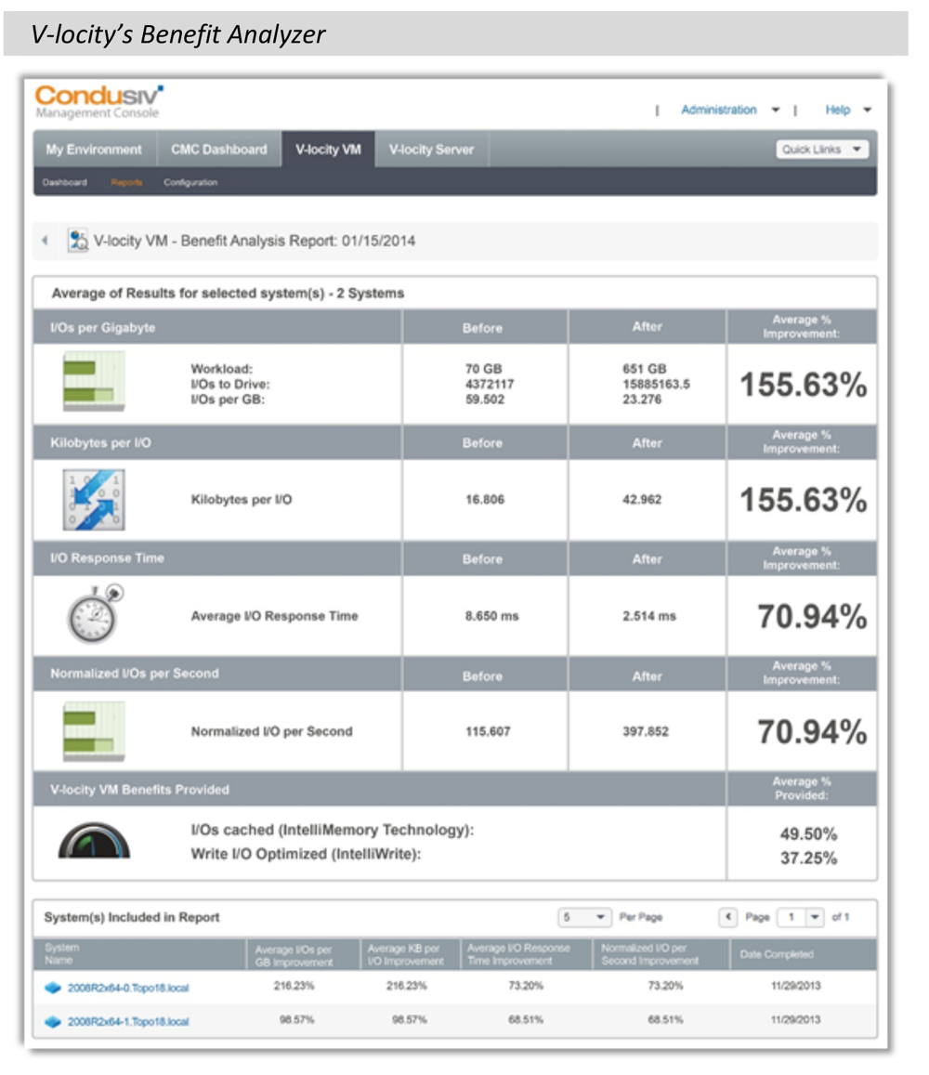
Task: Click the Before I/Os to Drive value 4372117
Action: tap(490, 384)
